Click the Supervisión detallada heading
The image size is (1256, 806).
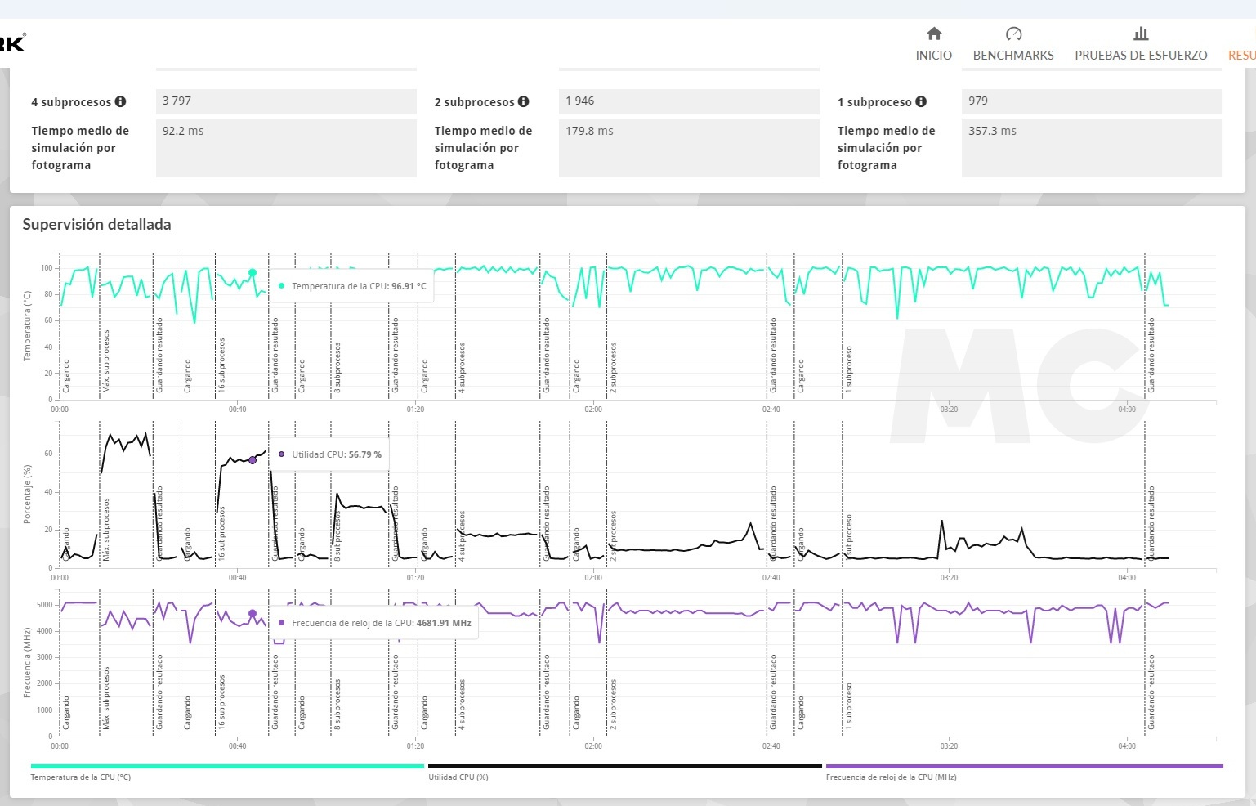96,224
